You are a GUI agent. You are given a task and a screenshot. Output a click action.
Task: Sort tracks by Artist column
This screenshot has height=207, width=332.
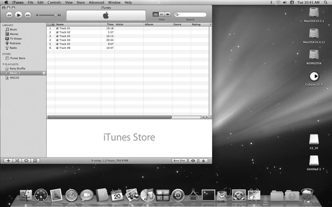(129, 25)
